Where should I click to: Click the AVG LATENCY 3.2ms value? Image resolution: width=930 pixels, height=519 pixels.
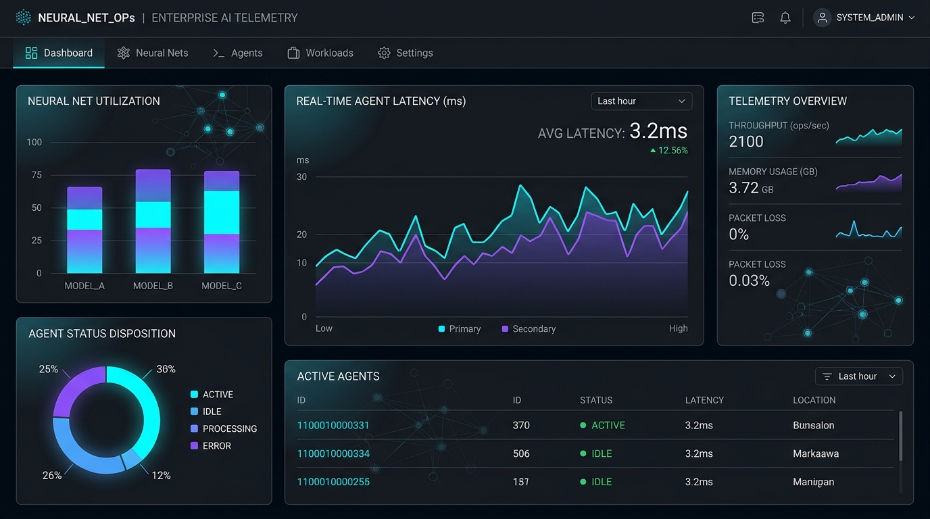(x=658, y=131)
